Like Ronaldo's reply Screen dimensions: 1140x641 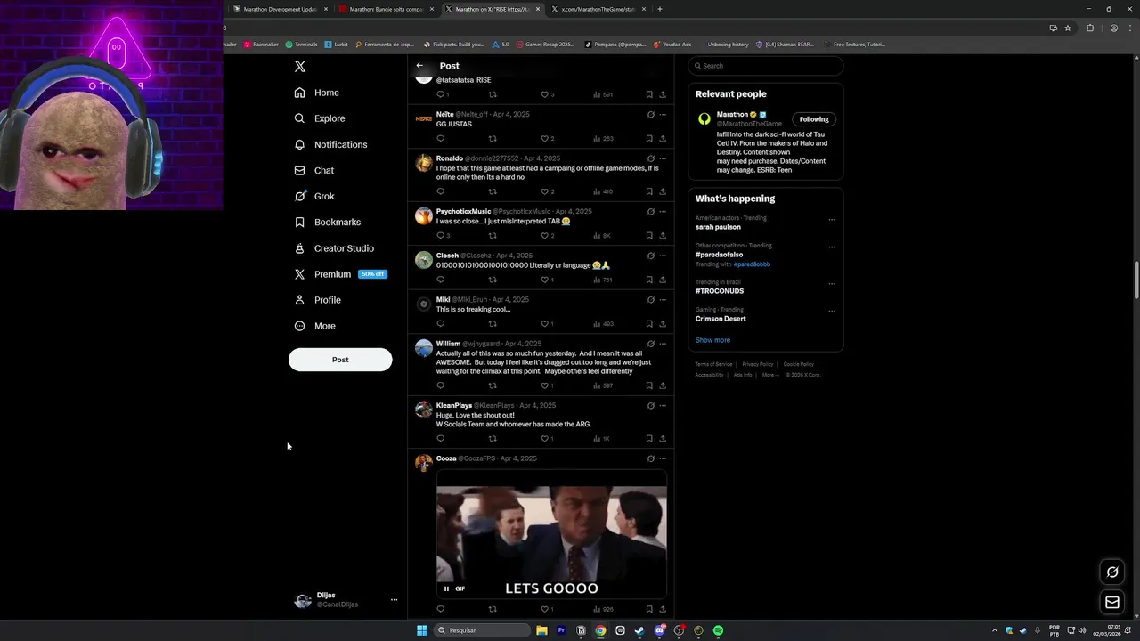pos(545,191)
